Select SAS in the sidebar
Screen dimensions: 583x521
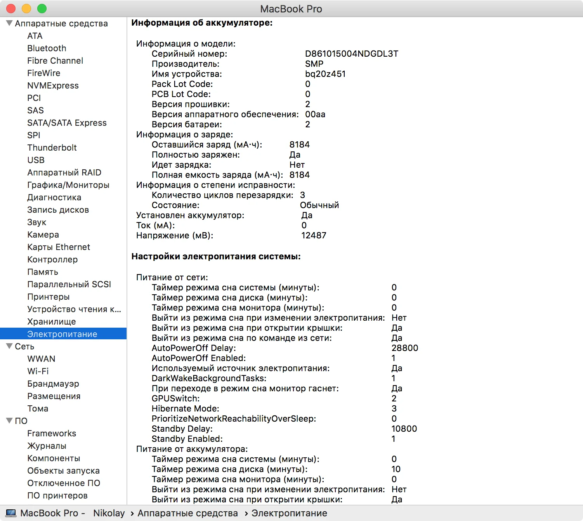coord(35,110)
